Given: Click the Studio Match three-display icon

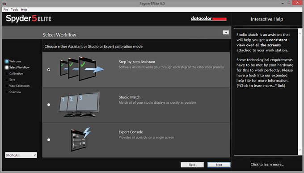Looking at the screenshot, I should pos(79,104).
